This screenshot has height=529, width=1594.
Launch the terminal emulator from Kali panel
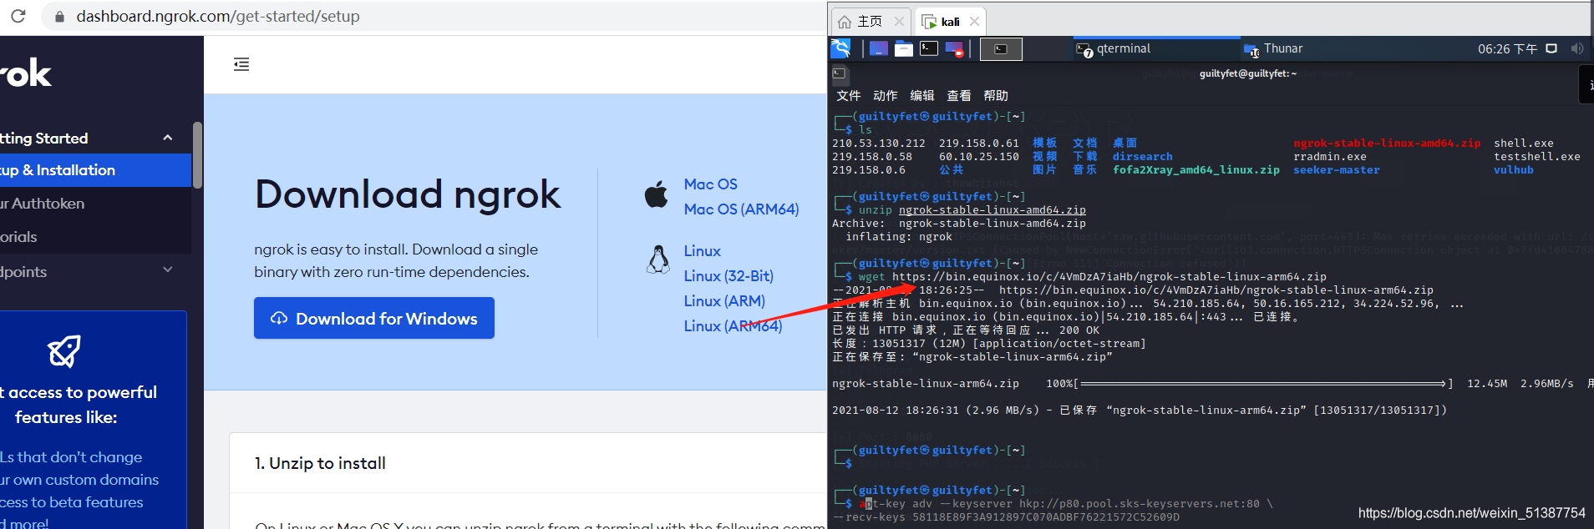click(x=928, y=48)
